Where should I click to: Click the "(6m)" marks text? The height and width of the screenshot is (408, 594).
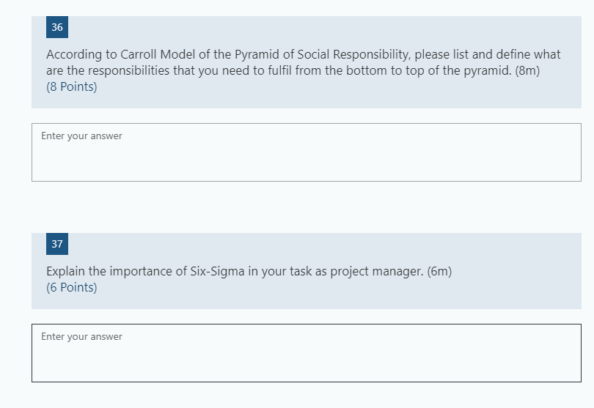439,271
